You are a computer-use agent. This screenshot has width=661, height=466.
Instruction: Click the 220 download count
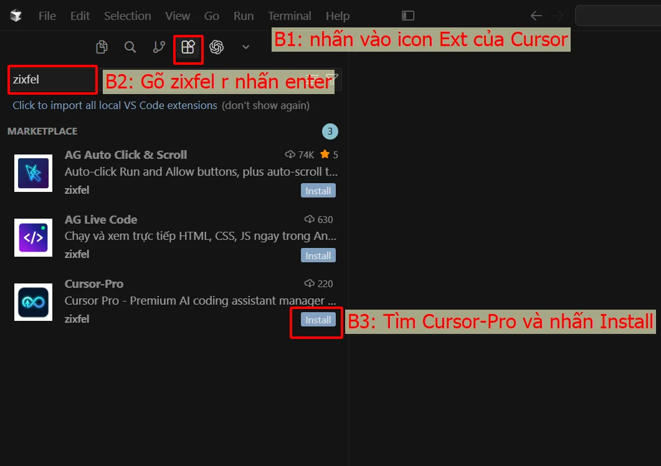click(x=319, y=284)
